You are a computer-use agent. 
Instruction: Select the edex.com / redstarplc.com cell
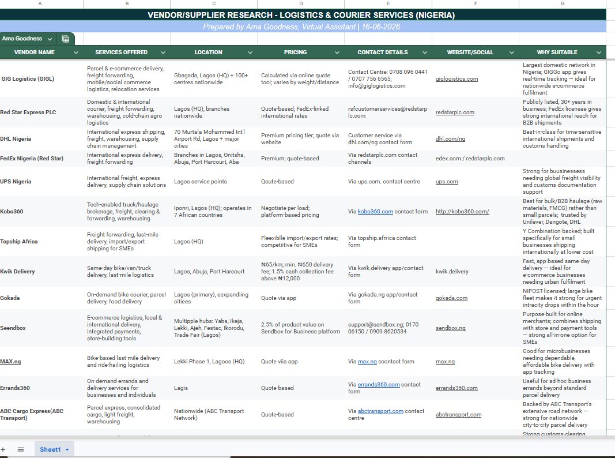[x=476, y=159]
